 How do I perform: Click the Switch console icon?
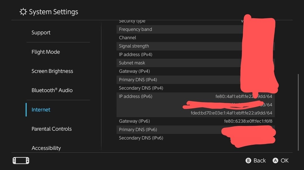[x=21, y=160]
